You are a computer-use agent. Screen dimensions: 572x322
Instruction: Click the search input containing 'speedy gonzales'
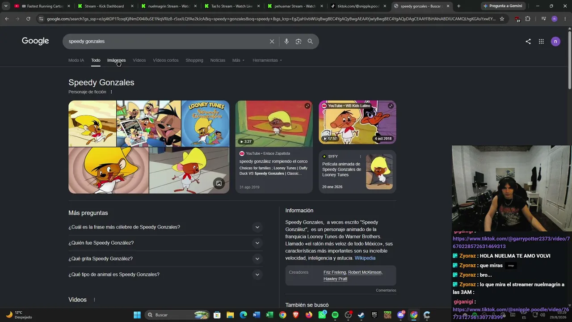165,41
